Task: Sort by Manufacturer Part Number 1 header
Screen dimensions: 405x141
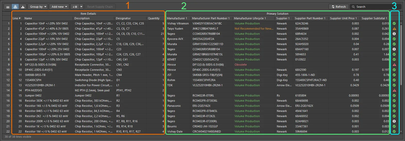Action: click(212, 18)
